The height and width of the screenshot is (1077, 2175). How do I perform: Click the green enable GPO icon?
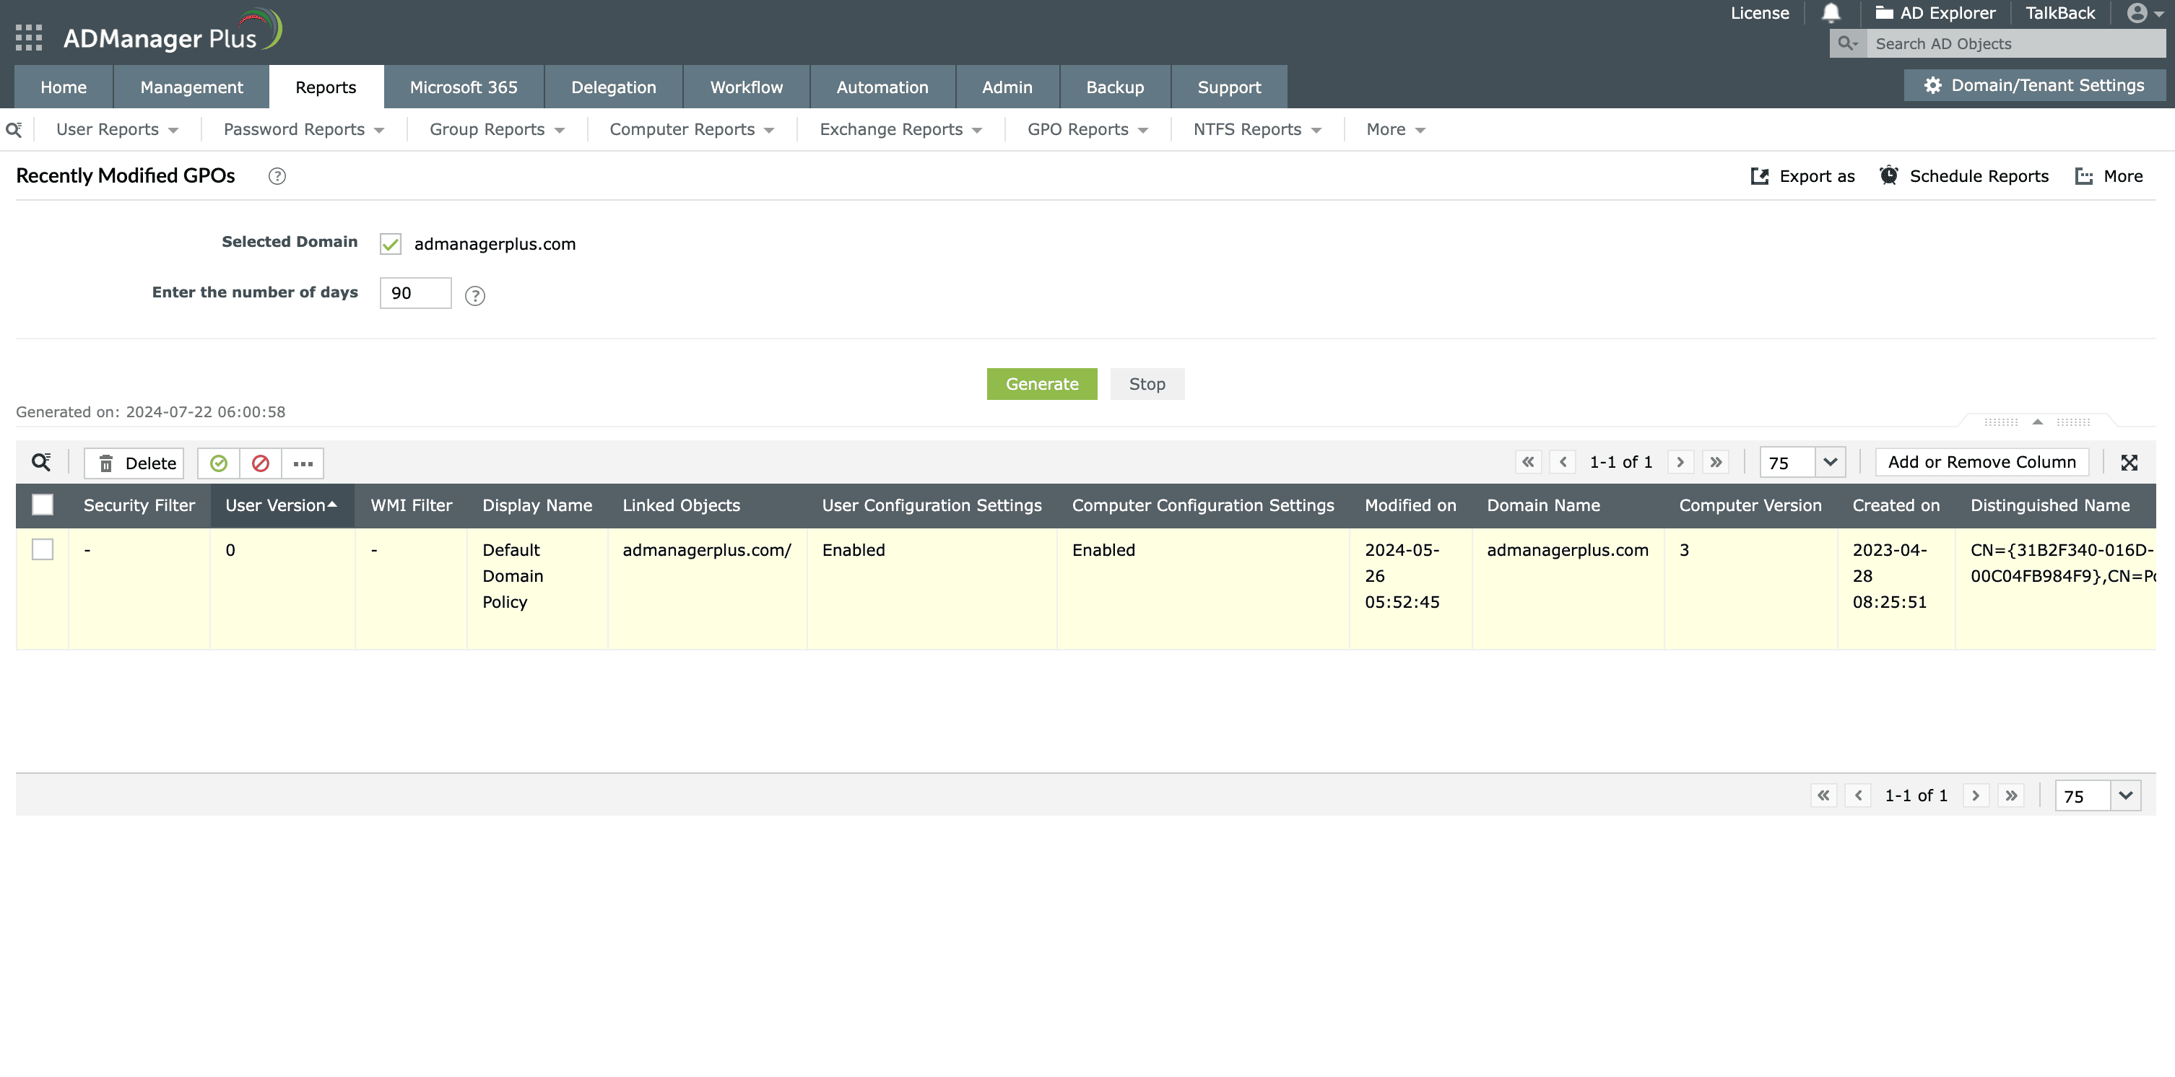click(x=219, y=463)
